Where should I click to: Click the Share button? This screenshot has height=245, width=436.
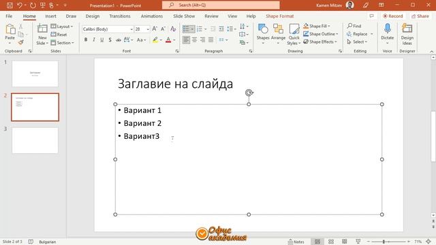420,16
